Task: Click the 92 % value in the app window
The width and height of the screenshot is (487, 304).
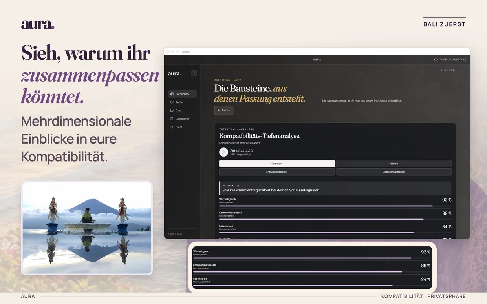Action: point(447,200)
